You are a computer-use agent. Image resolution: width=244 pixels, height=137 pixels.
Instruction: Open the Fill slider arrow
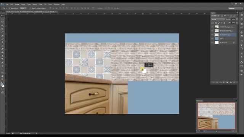pyautogui.click(x=237, y=23)
